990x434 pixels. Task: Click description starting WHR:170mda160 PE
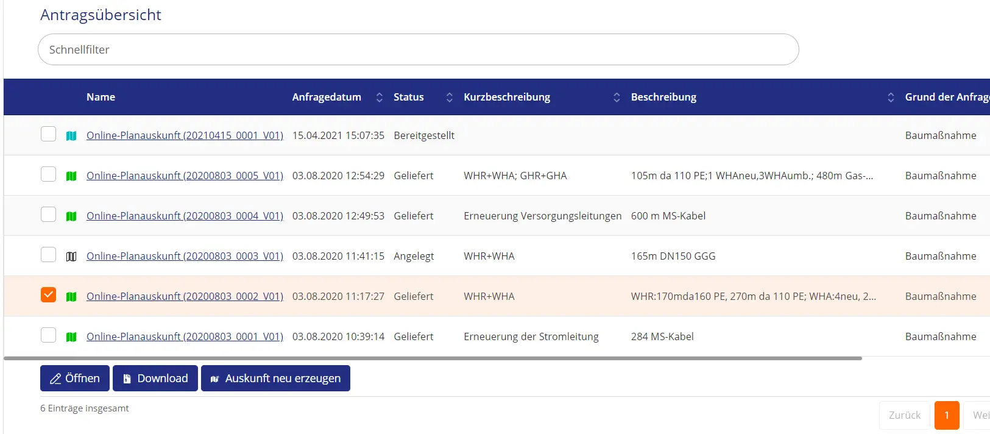(x=754, y=296)
